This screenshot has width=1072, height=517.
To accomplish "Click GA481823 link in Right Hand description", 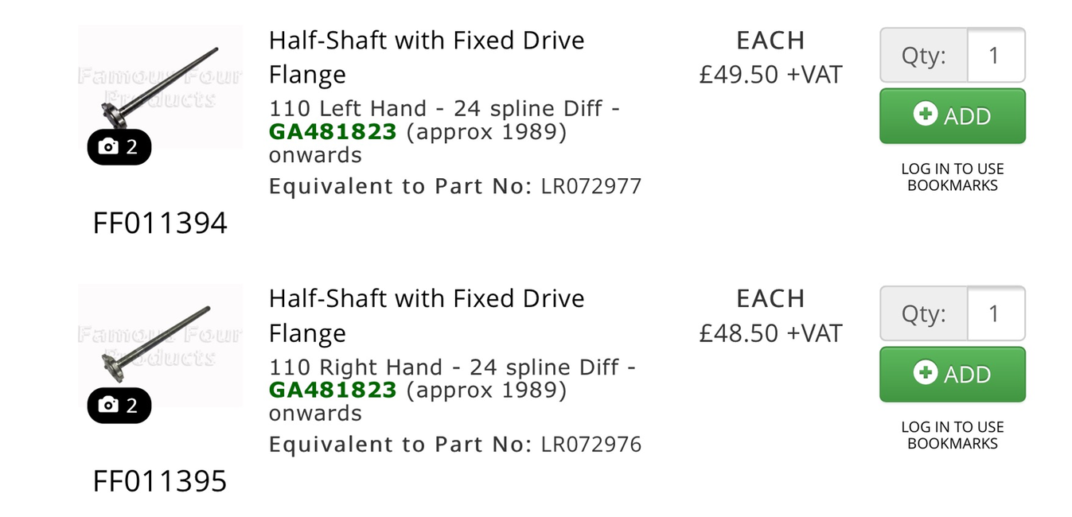I will pyautogui.click(x=333, y=390).
